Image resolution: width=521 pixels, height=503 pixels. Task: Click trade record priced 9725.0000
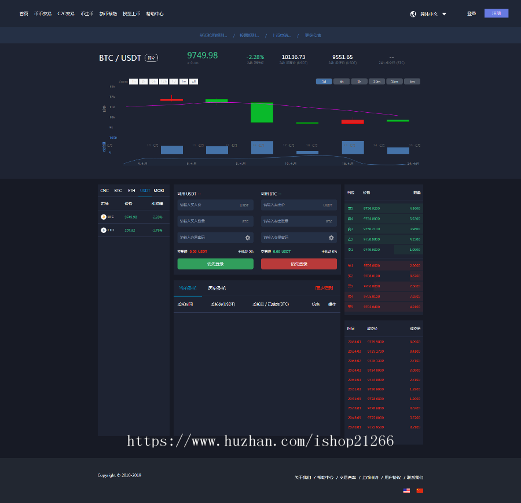[x=384, y=418]
